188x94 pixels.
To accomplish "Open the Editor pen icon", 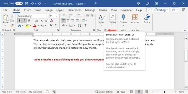I will click(x=147, y=17).
